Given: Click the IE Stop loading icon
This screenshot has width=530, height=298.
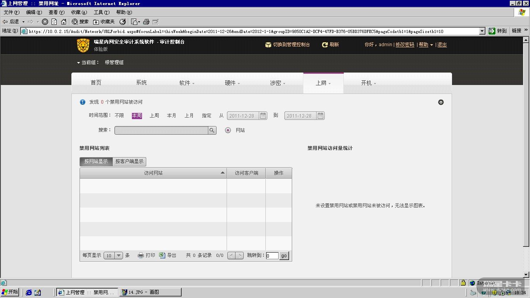Looking at the screenshot, I should [x=45, y=22].
